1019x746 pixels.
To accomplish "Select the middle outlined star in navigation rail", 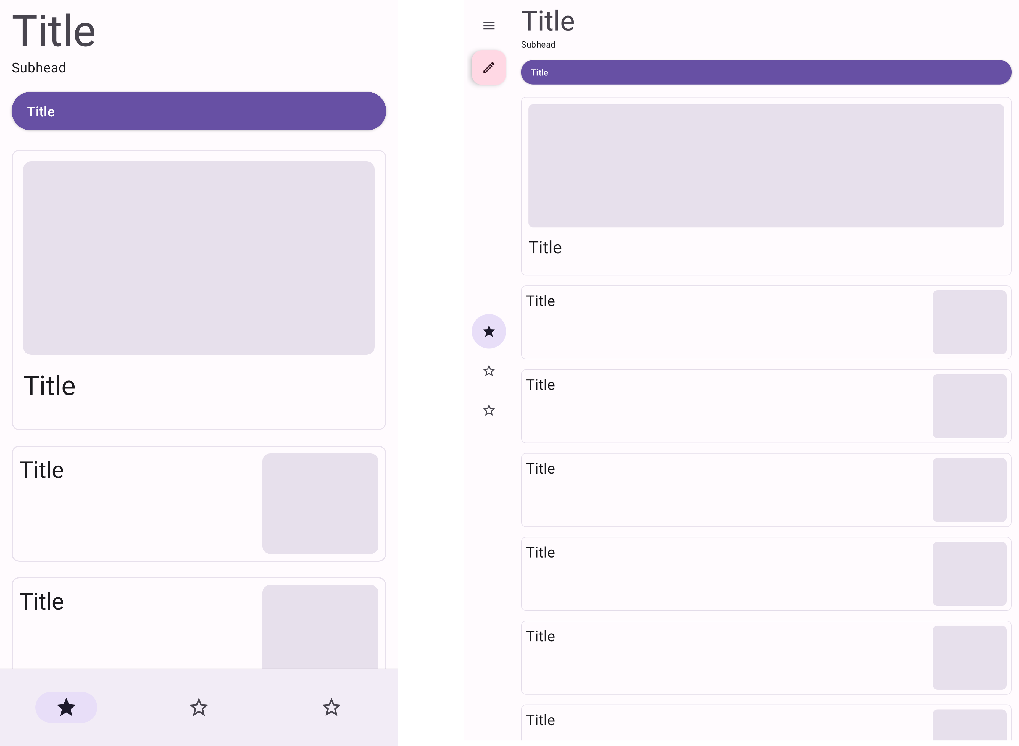I will coord(488,371).
